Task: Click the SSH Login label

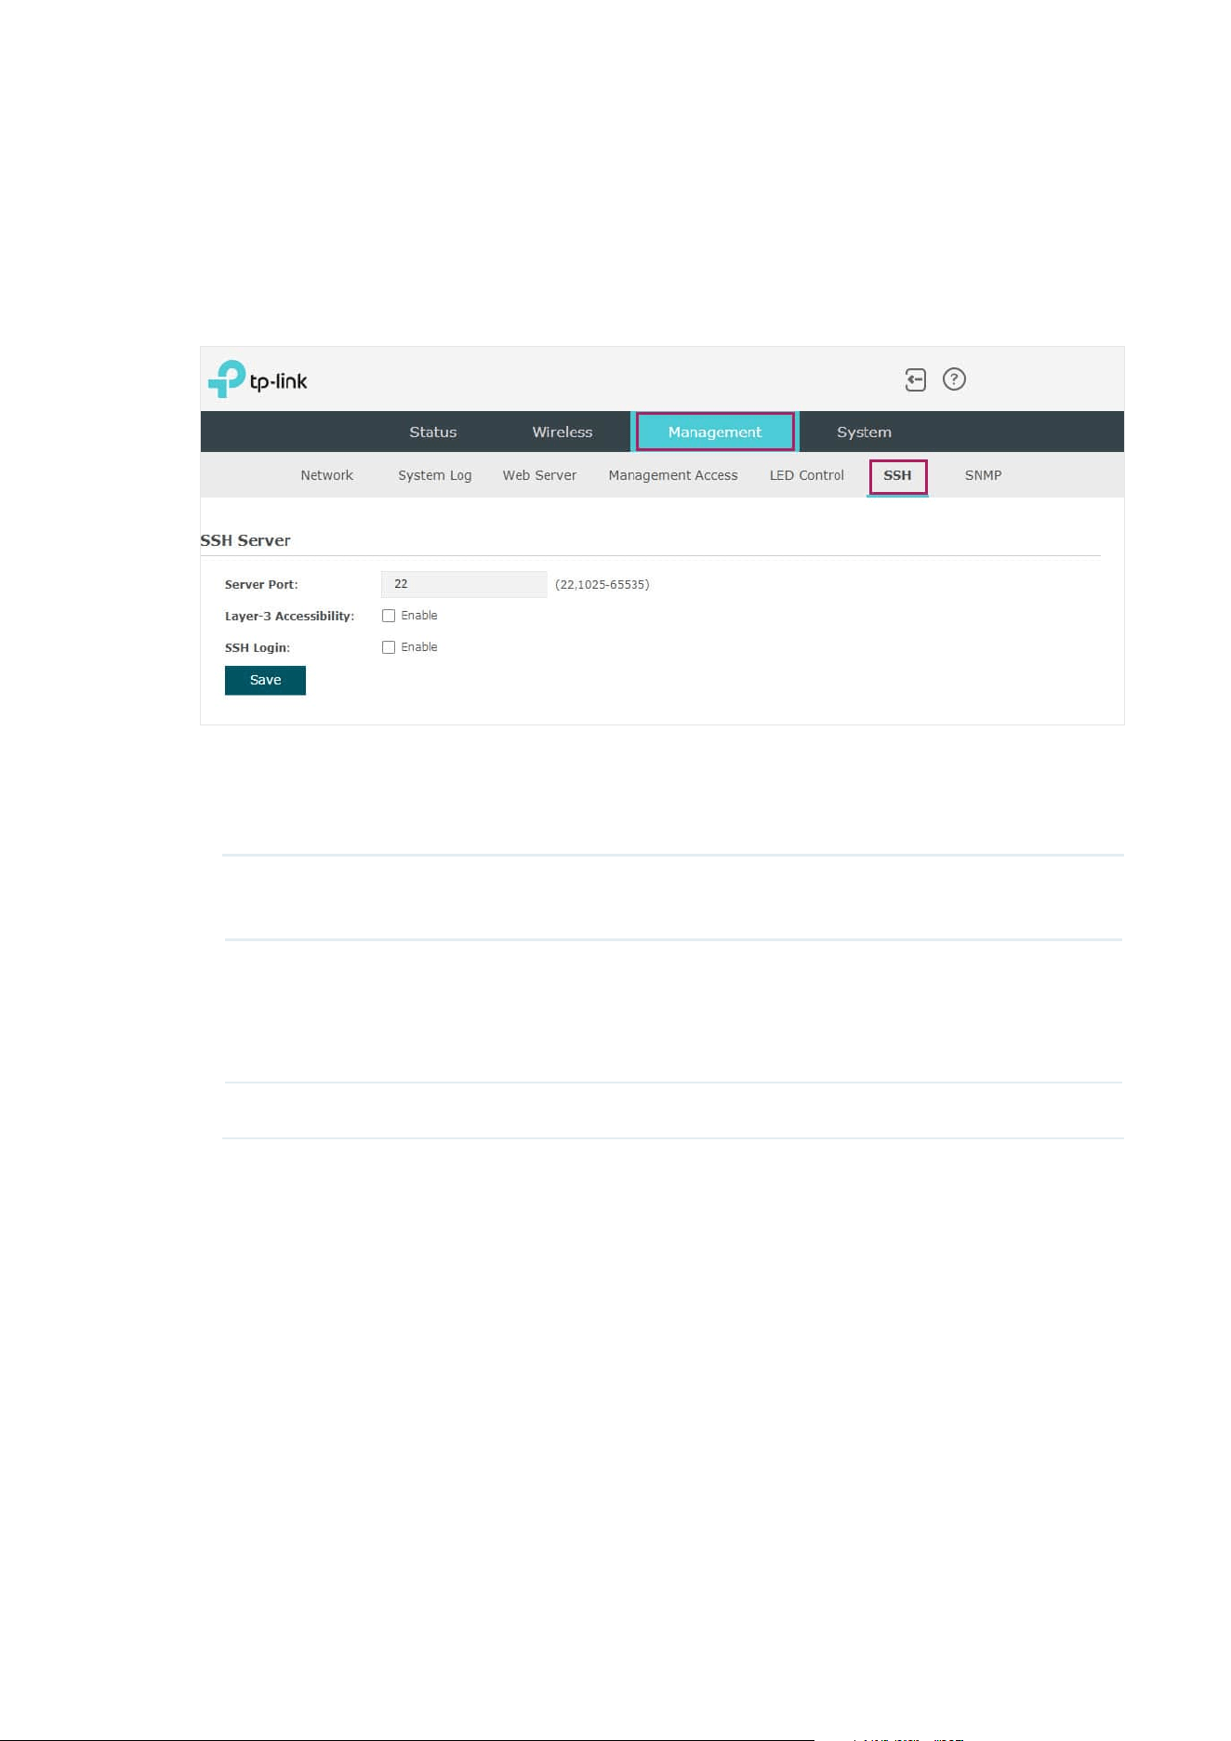Action: click(258, 648)
